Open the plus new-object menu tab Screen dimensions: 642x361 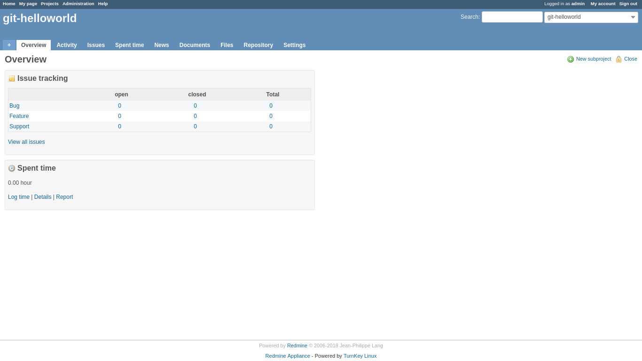(x=9, y=45)
